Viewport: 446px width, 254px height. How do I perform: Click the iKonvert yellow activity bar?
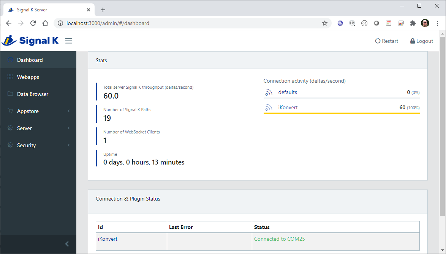coord(342,113)
